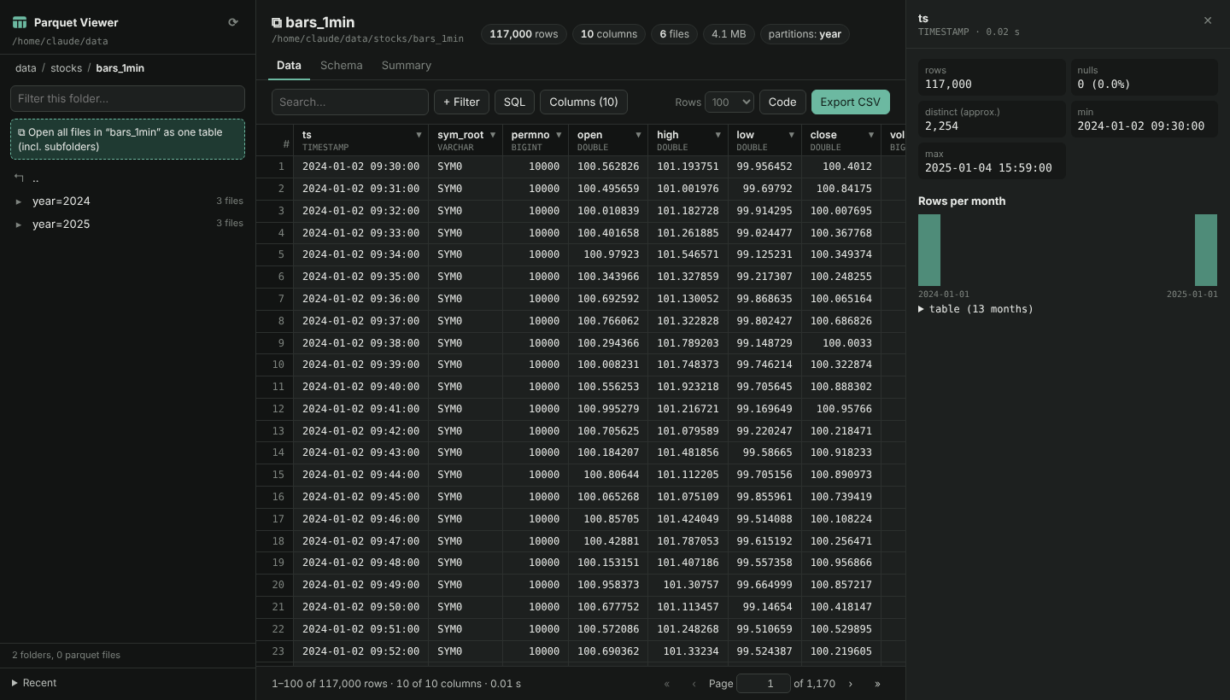
Task: Click the Code button
Action: [782, 102]
